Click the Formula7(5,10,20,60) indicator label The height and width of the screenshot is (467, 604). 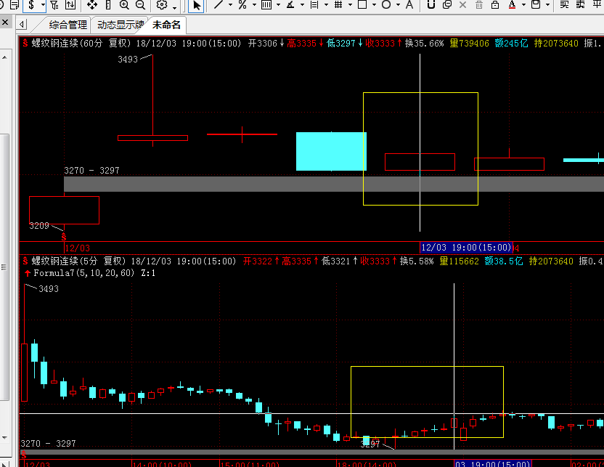84,273
